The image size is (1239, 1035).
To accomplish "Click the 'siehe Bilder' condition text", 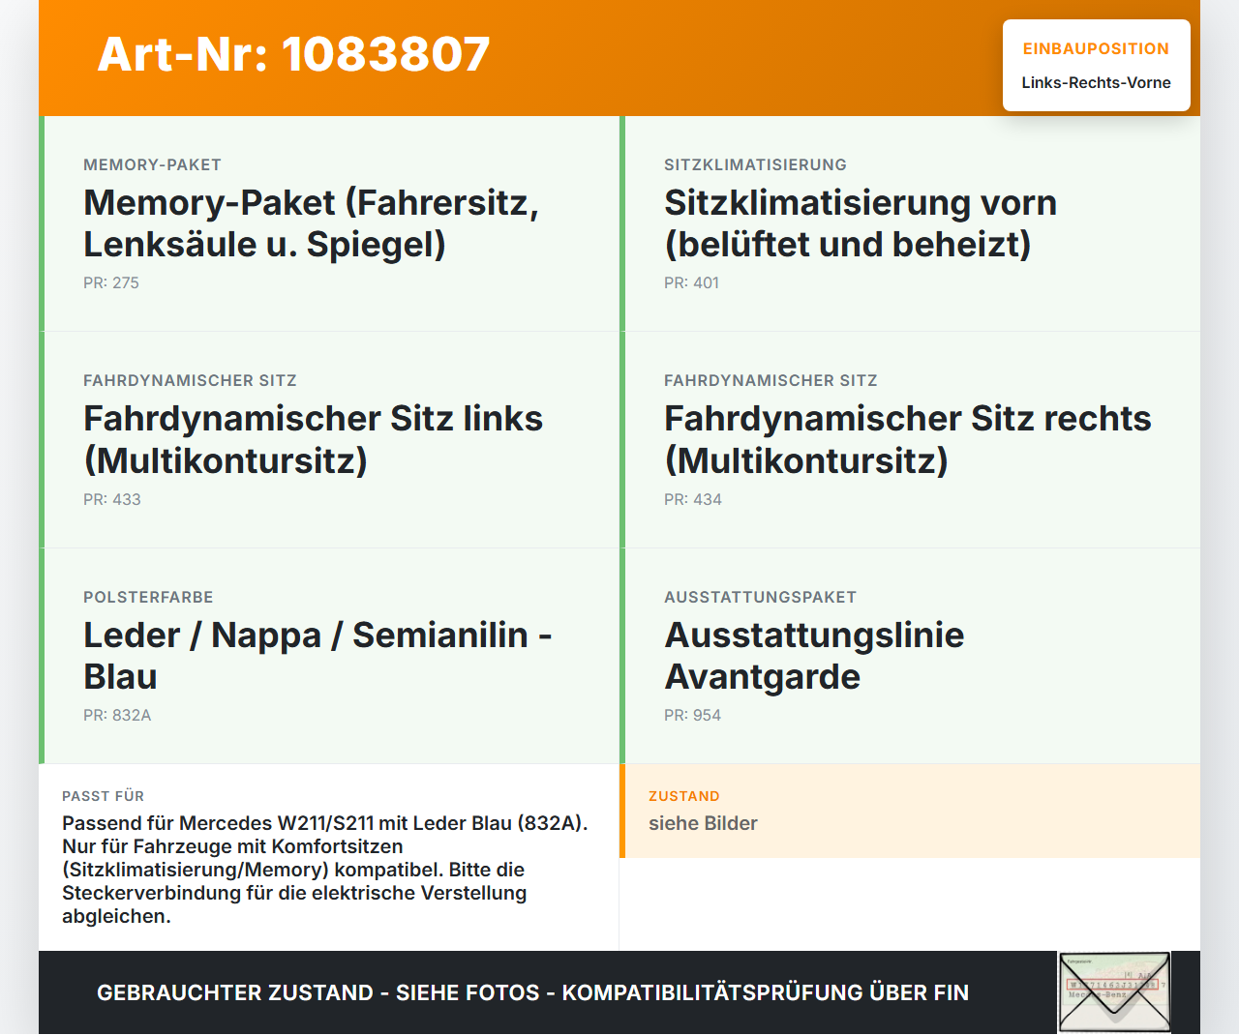I will [x=703, y=823].
